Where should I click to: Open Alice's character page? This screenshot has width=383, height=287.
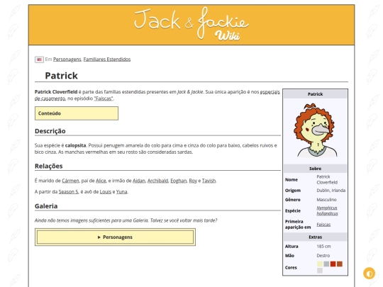[x=101, y=181]
